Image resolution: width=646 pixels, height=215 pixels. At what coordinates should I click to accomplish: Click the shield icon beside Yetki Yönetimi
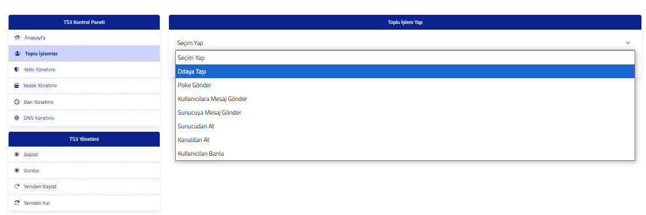click(x=17, y=70)
